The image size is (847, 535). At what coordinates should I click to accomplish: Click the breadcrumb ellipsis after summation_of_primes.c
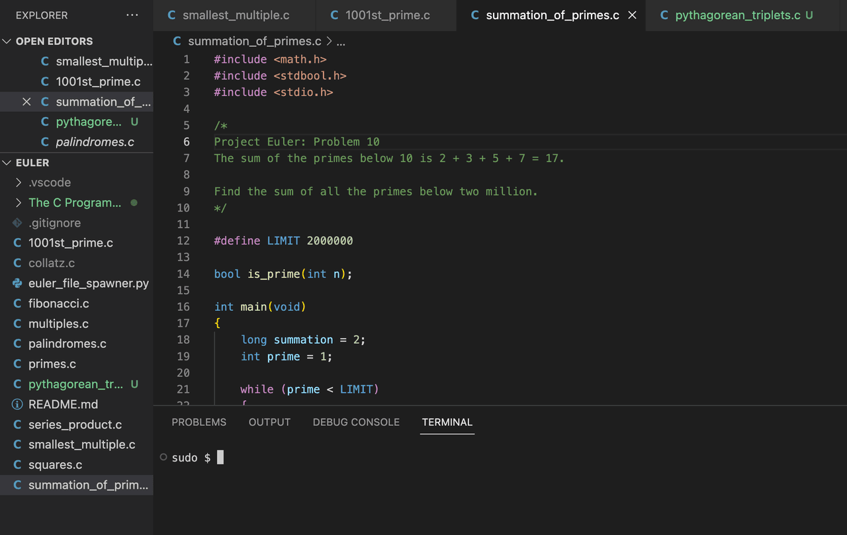(341, 42)
